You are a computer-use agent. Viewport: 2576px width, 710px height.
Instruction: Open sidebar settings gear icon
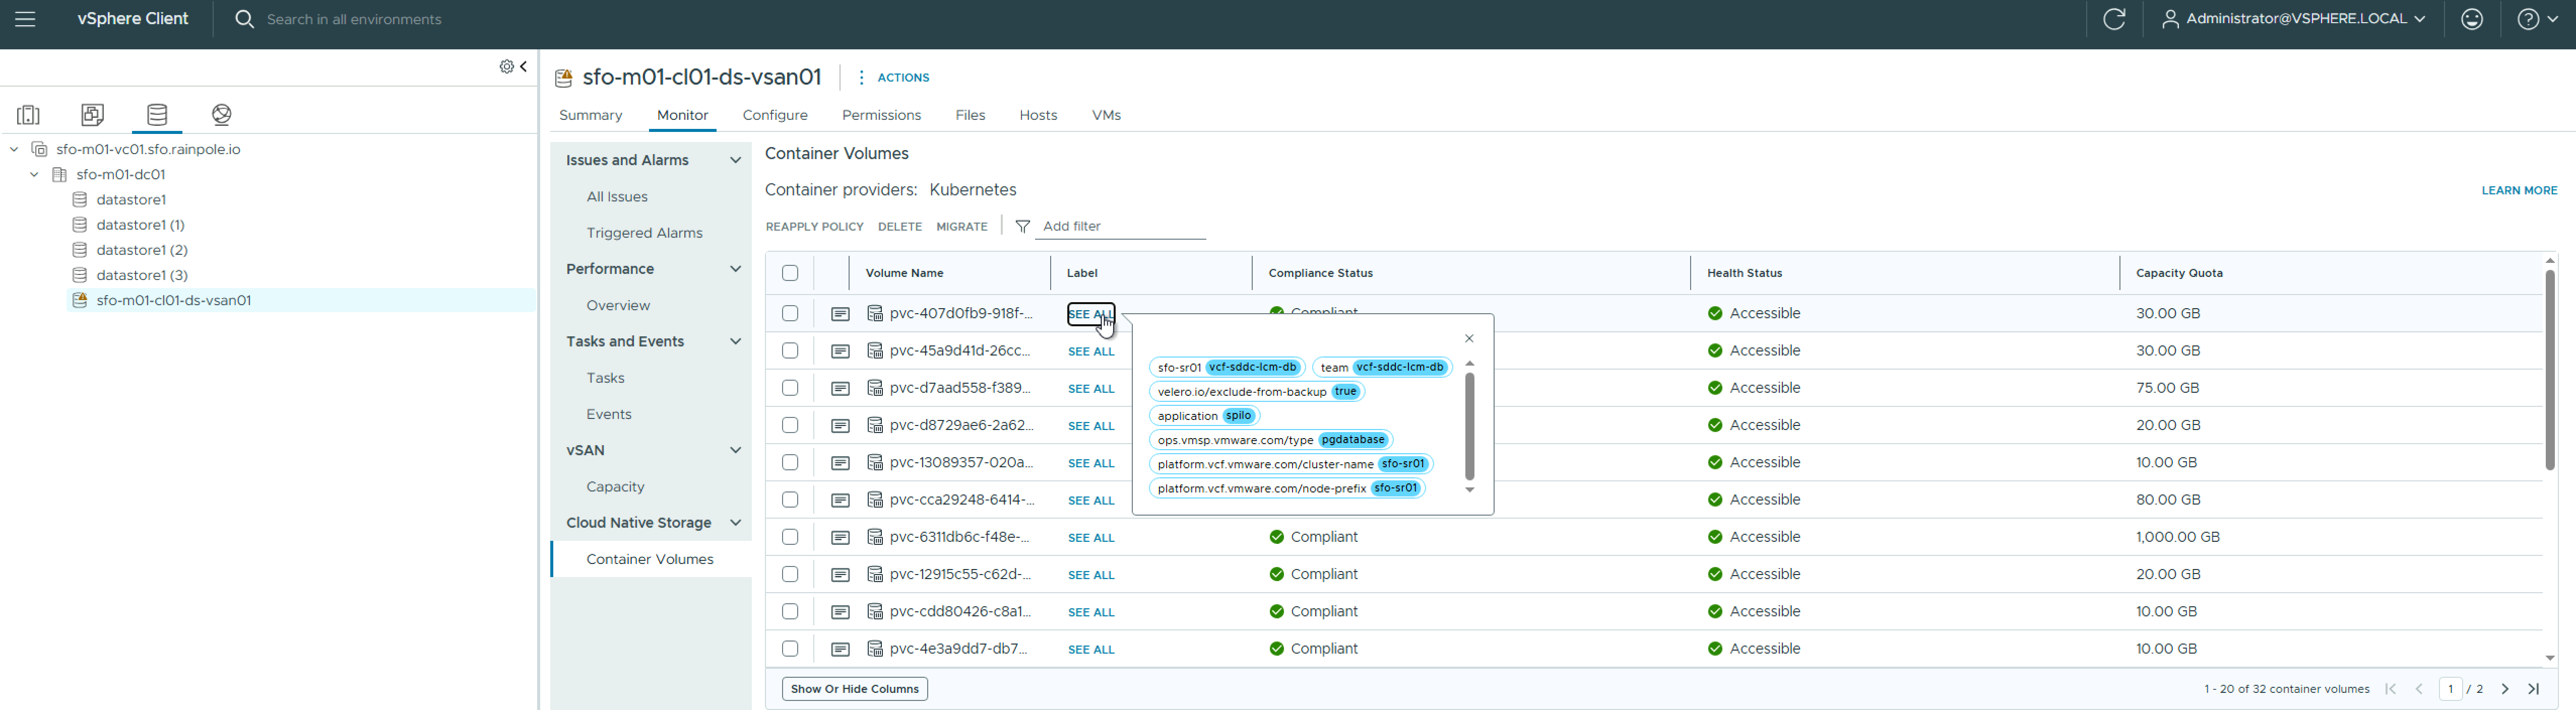[507, 66]
